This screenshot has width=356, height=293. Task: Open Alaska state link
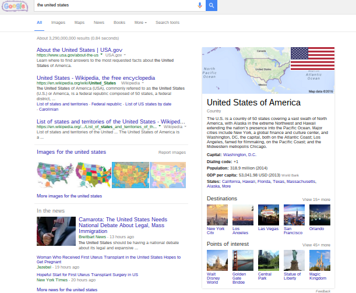coord(213,186)
